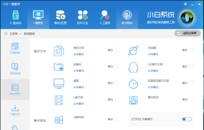Go to 下载文件 step in sidebar
This screenshot has height=130, width=204.
[15, 110]
